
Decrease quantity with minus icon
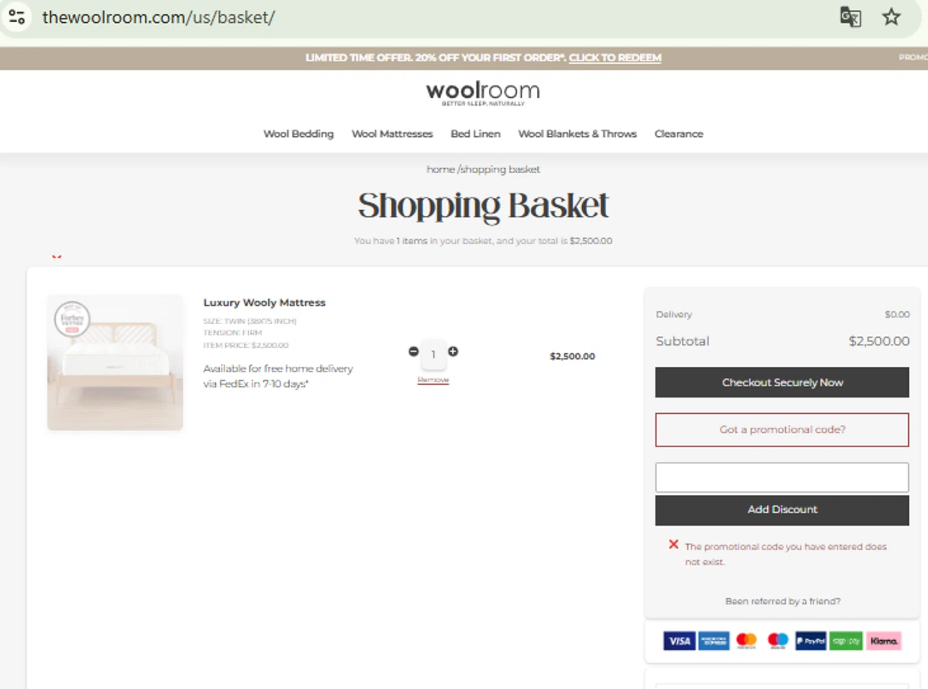(413, 351)
